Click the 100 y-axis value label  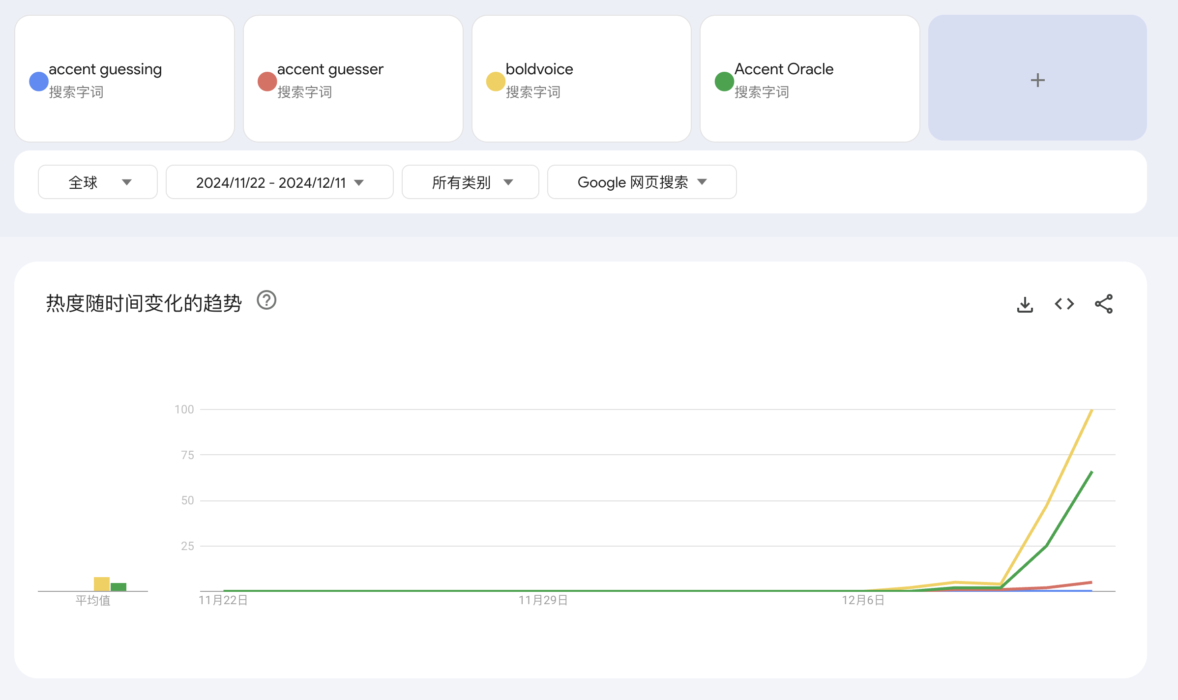tap(184, 409)
